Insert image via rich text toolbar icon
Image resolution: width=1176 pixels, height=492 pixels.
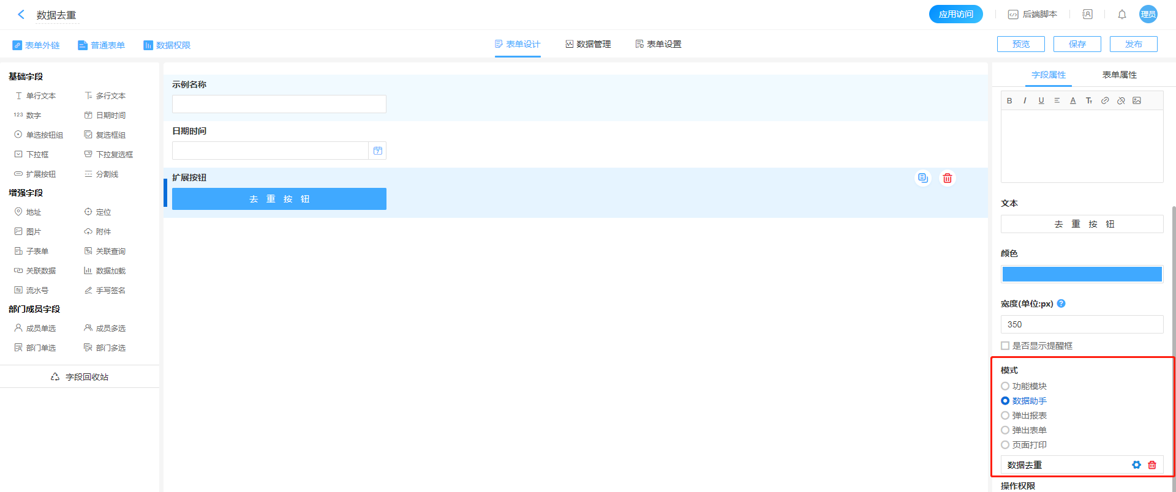click(x=1137, y=101)
